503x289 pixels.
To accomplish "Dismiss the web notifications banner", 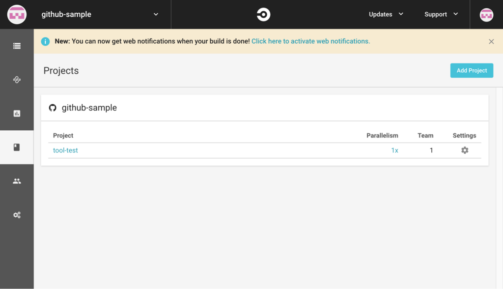I will pyautogui.click(x=491, y=41).
